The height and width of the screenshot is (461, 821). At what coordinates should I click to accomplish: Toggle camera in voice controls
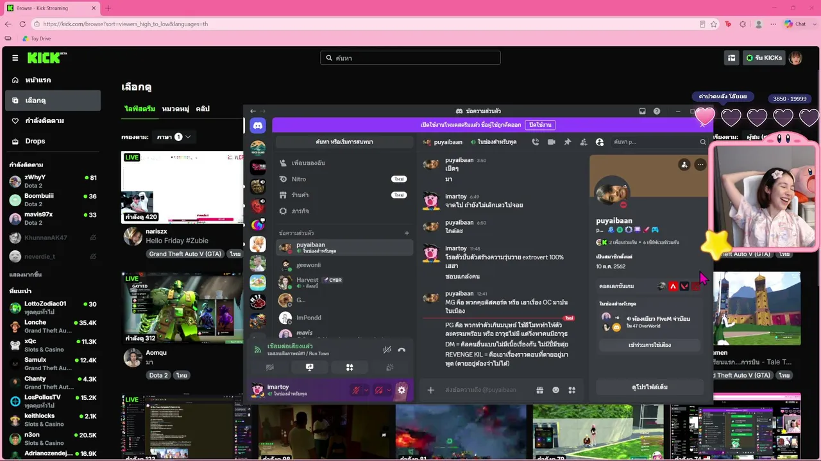coord(270,368)
